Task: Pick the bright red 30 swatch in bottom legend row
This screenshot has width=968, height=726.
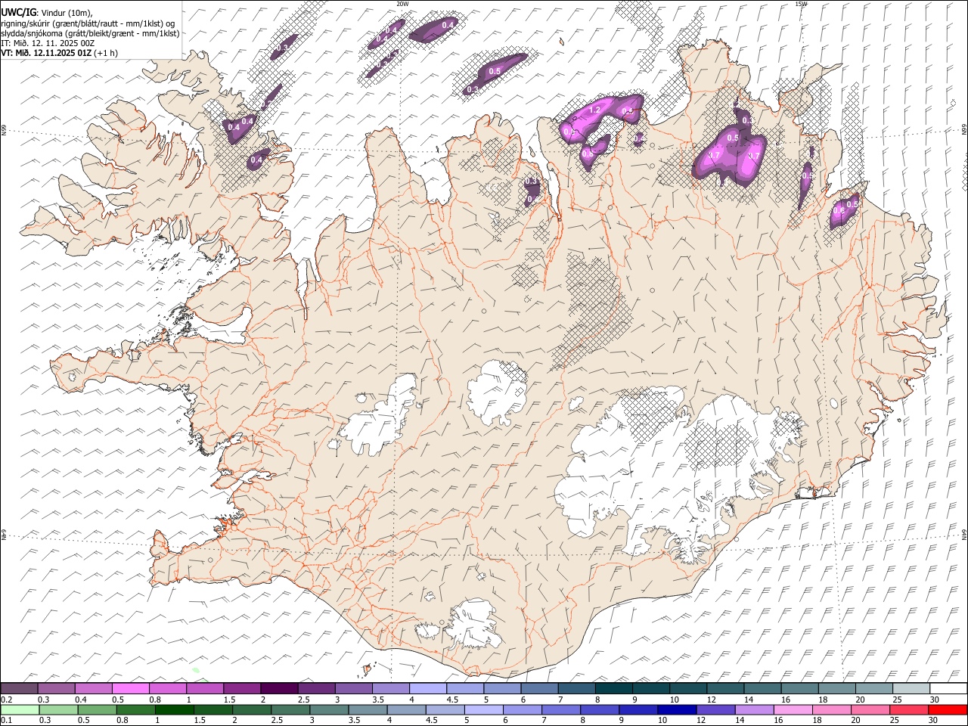Action: (x=948, y=710)
